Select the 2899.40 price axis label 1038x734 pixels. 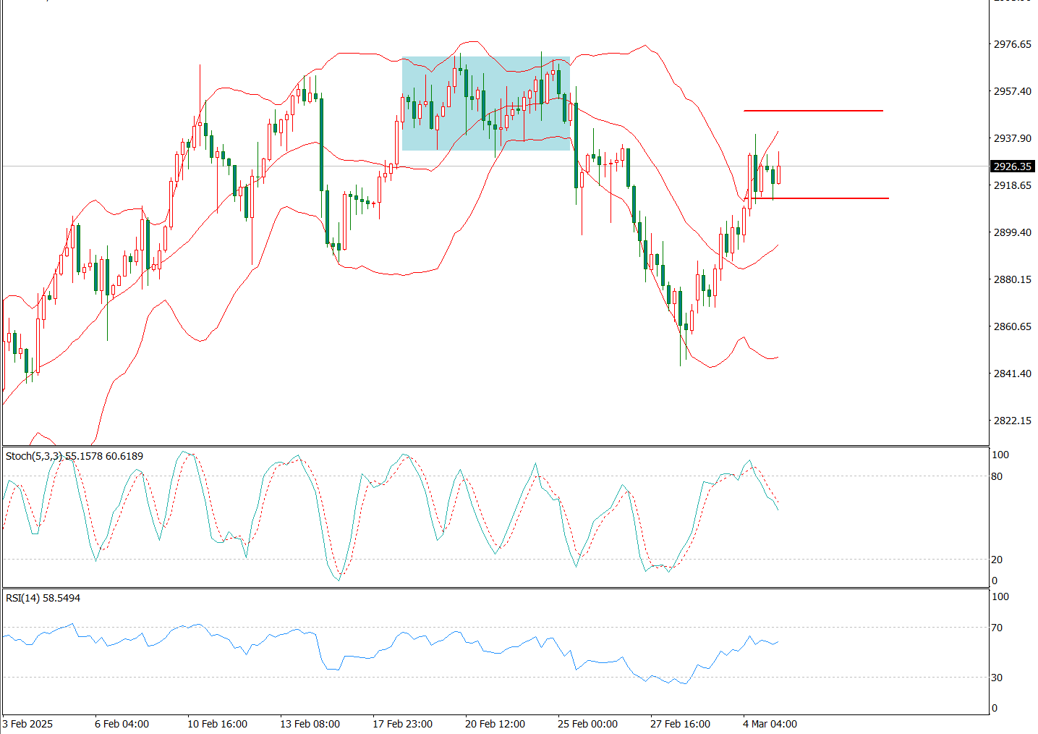[x=1013, y=232]
